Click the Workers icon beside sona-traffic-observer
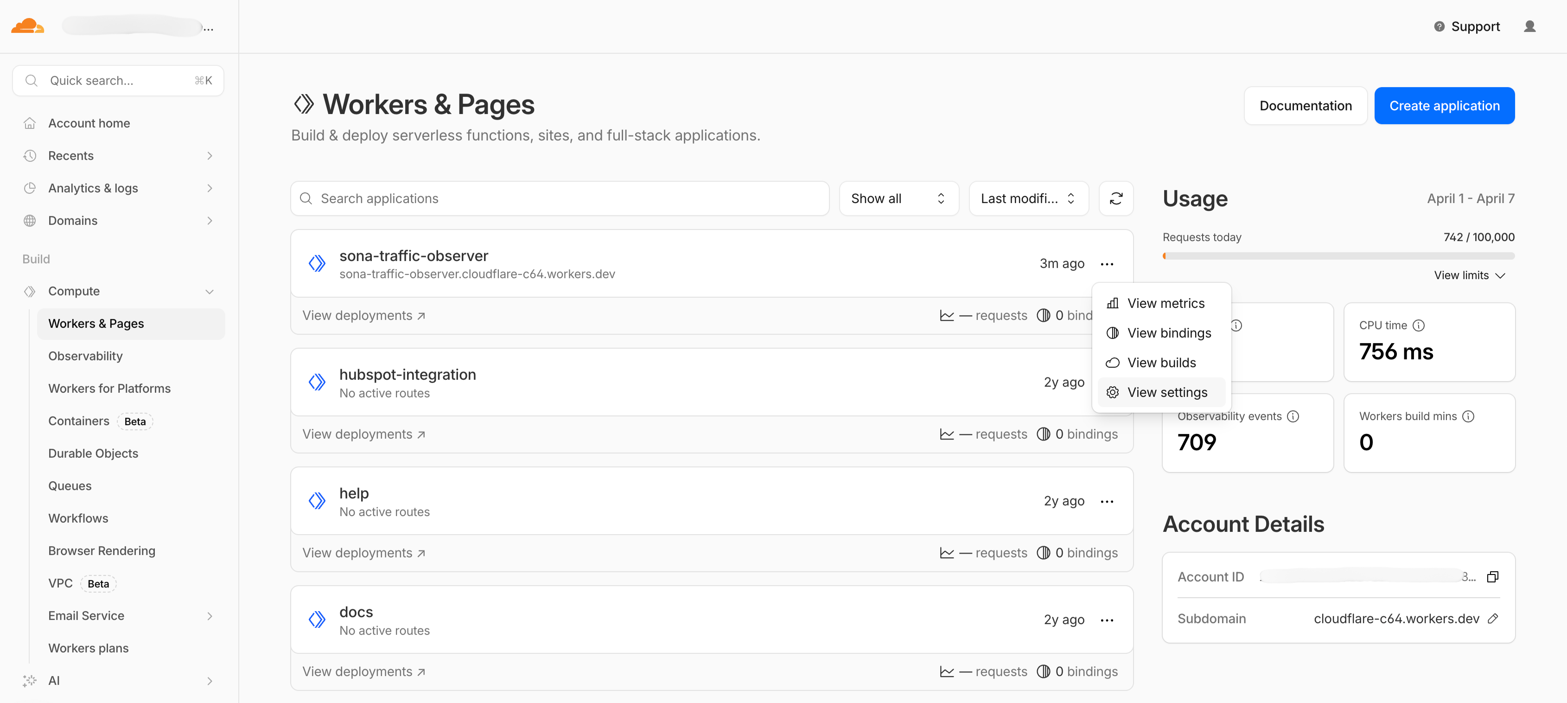The image size is (1567, 703). [x=317, y=263]
